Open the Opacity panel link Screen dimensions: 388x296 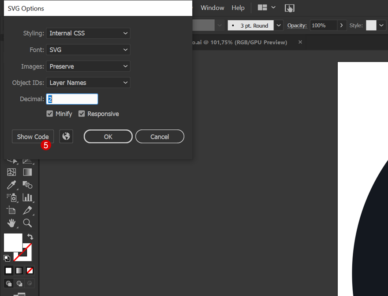click(297, 26)
